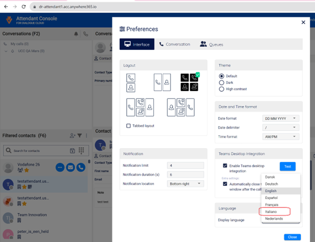Viewport: 315px width, 242px height.
Task: Toggle Enable Teams desktop integration checkbox
Action: tap(225, 165)
